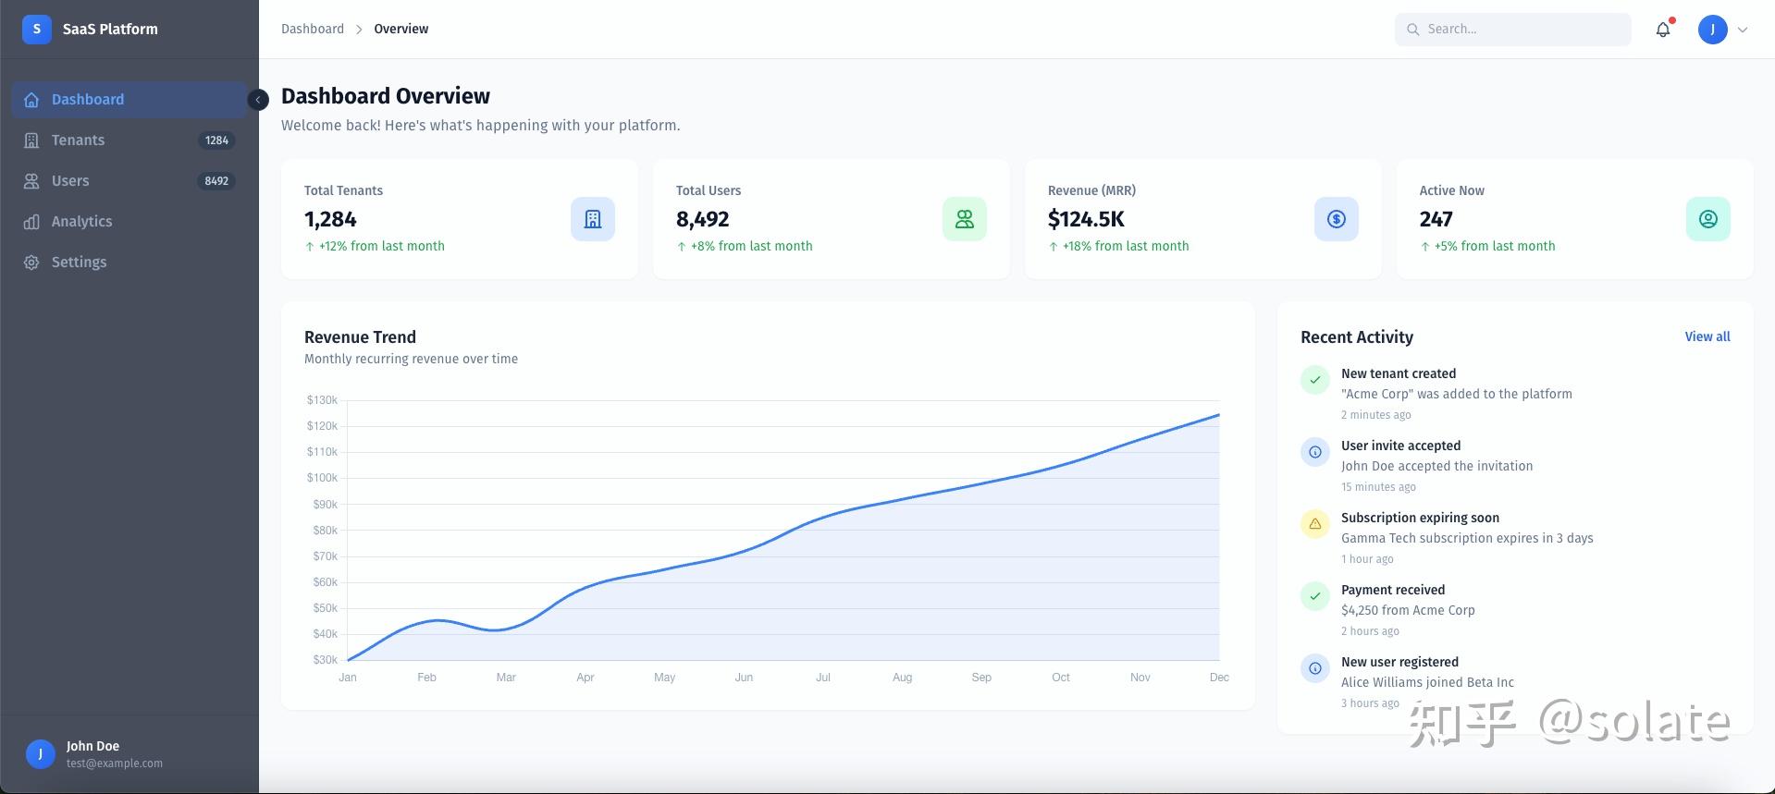Click the $100k label on chart axis
The image size is (1775, 794).
[x=322, y=478]
